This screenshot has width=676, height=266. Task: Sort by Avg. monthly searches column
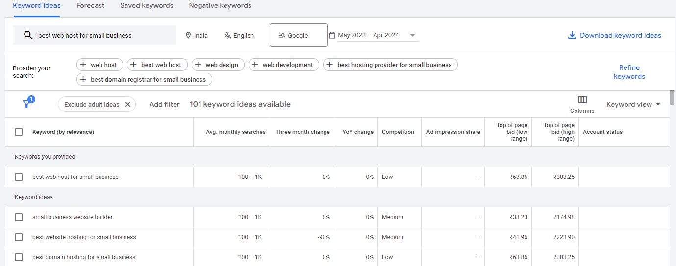click(236, 132)
